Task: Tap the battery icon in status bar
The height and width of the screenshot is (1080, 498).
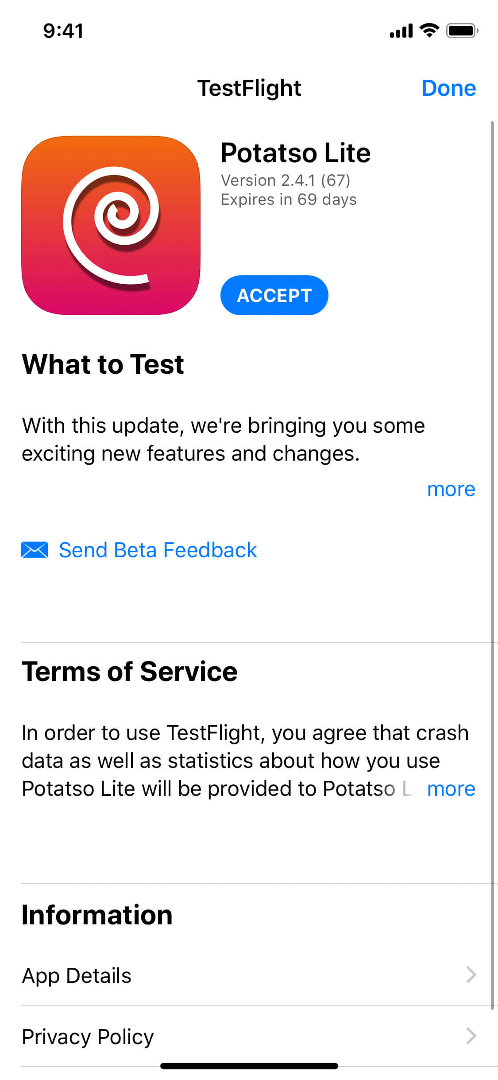Action: pyautogui.click(x=462, y=31)
